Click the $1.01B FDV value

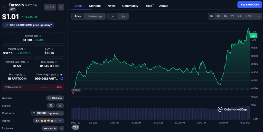click(49, 53)
